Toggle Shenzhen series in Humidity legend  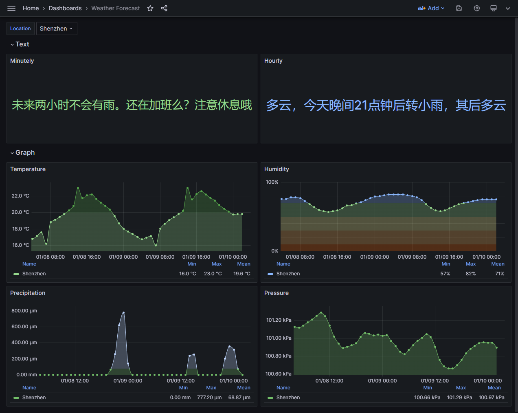(x=288, y=274)
